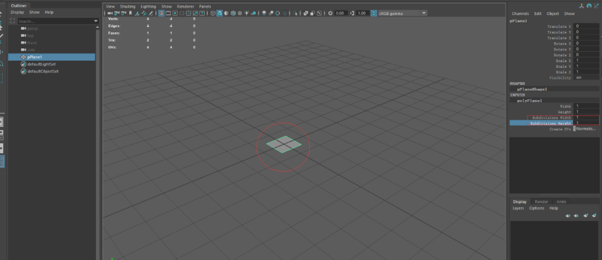The image size is (602, 260).
Task: Toggle the Resolution Gate icon
Action: 175,13
